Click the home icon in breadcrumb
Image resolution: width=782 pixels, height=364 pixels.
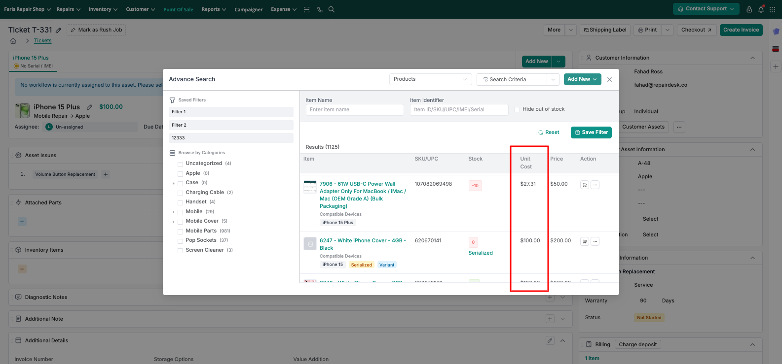tap(13, 41)
